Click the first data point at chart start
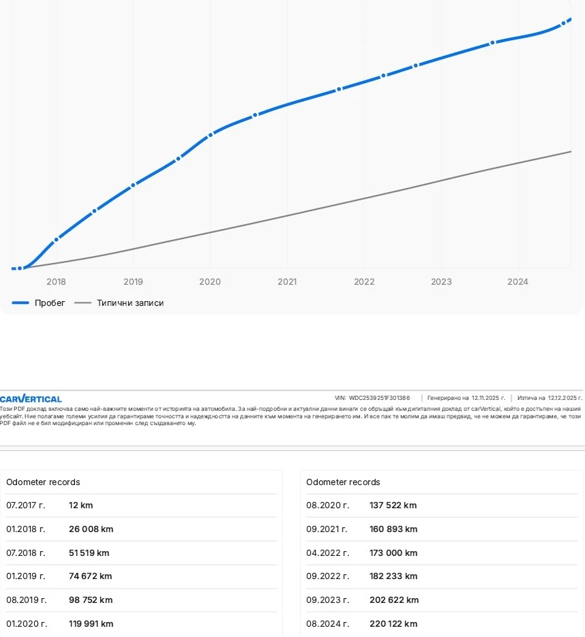This screenshot has height=637, width=585. 20,268
